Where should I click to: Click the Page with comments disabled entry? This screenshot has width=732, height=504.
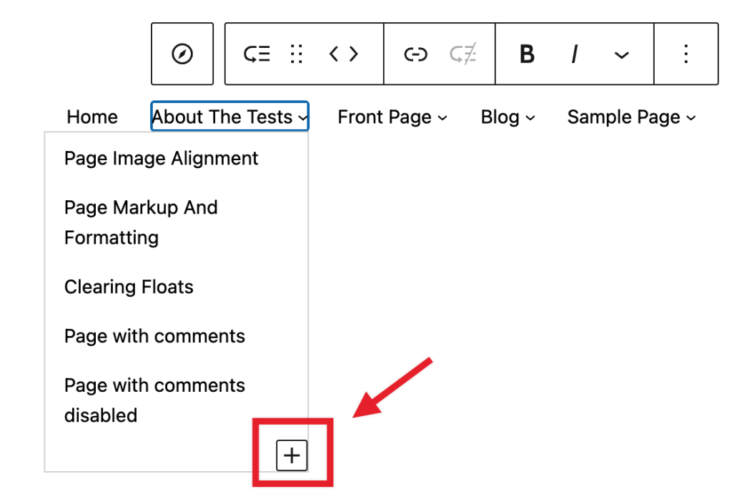(x=154, y=400)
